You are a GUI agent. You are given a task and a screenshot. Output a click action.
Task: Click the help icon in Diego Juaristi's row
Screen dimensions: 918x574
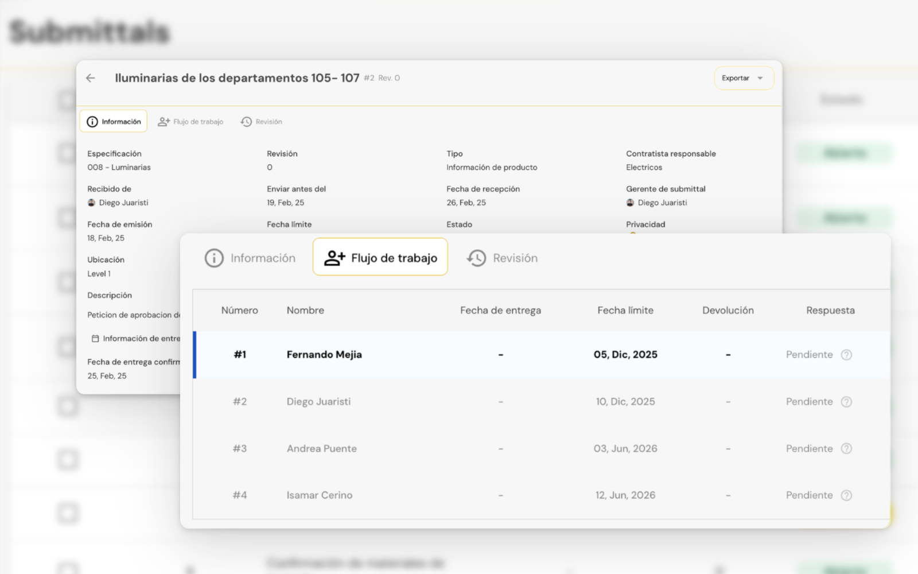846,402
